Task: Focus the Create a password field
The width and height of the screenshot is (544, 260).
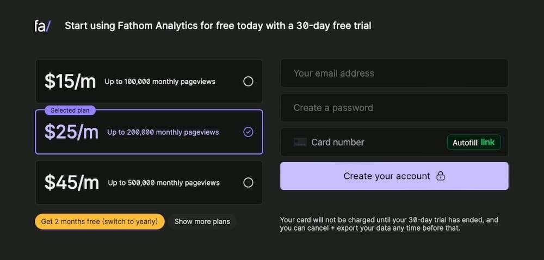Action: pos(394,108)
